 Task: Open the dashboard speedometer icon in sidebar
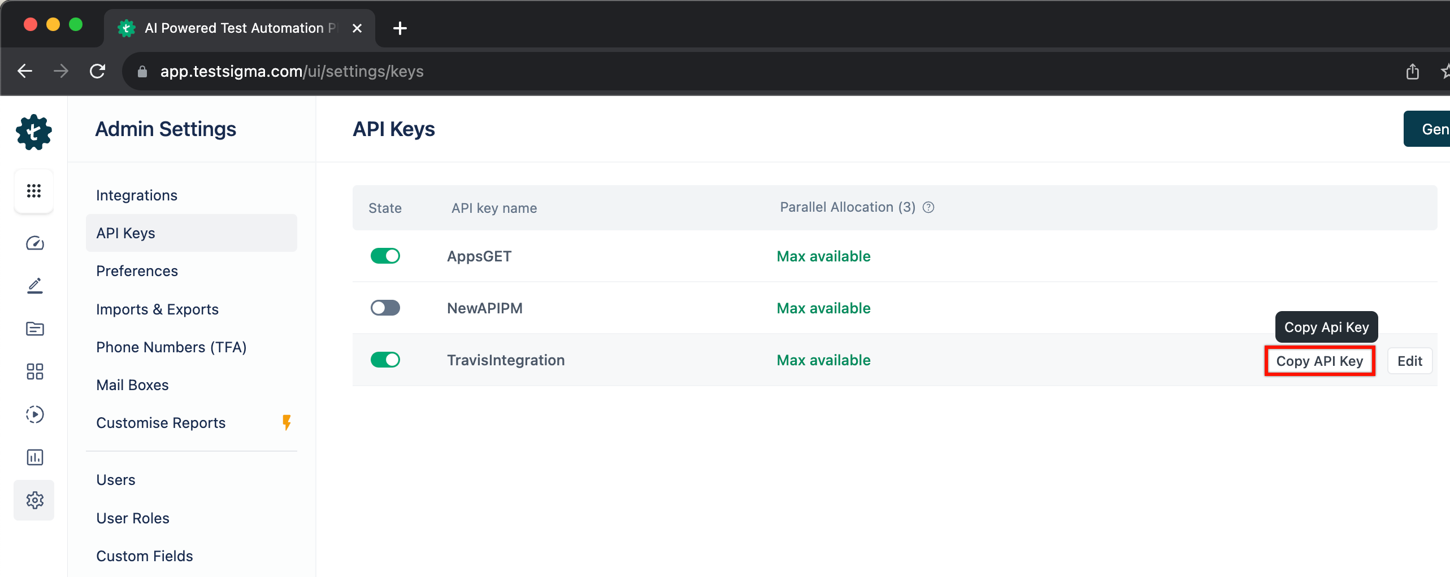[34, 243]
